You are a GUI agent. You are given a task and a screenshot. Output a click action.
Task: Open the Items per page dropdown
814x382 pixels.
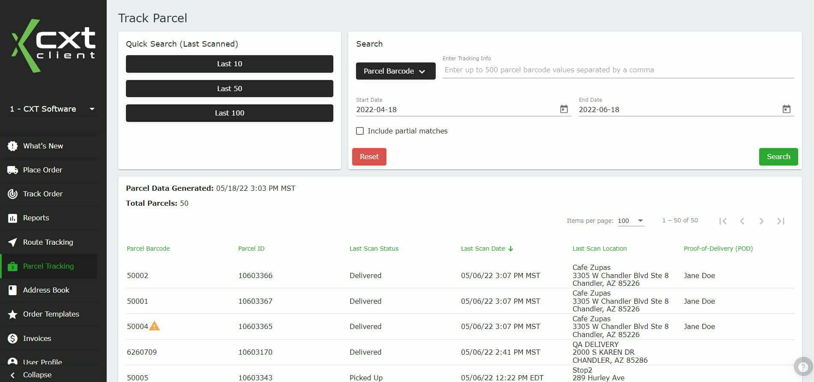coord(631,221)
